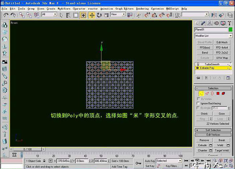The height and width of the screenshot is (169, 235).
Task: Open the Display command panel tab
Action: point(223,23)
